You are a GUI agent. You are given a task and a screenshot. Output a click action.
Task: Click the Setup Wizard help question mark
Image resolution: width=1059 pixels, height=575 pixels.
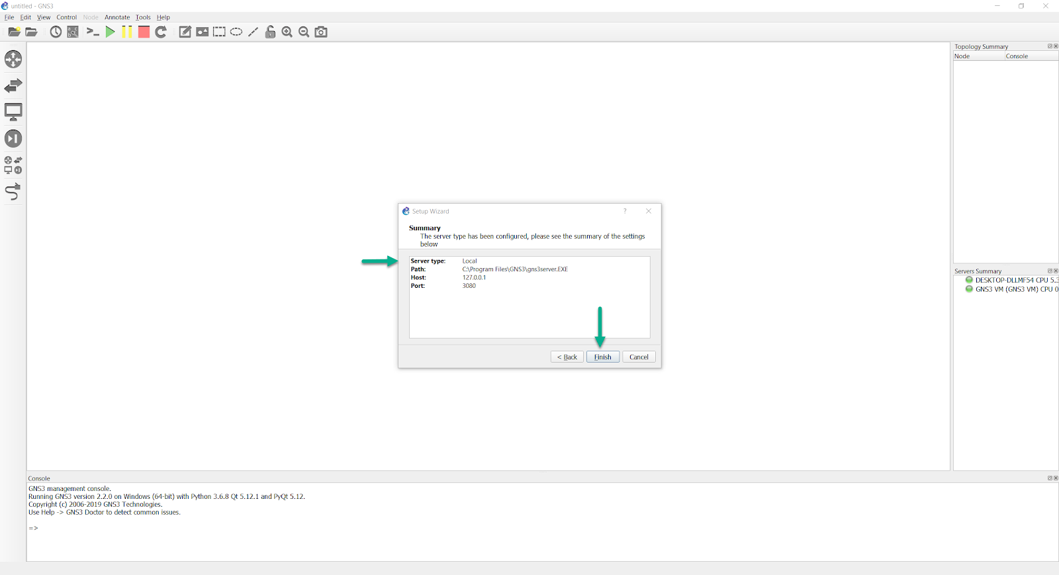pyautogui.click(x=625, y=211)
